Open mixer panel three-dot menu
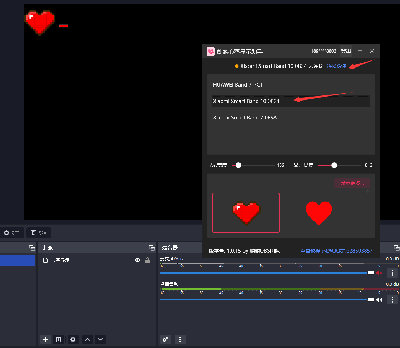 point(180,339)
